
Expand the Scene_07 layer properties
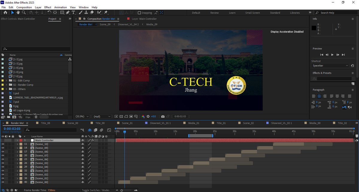point(17,155)
